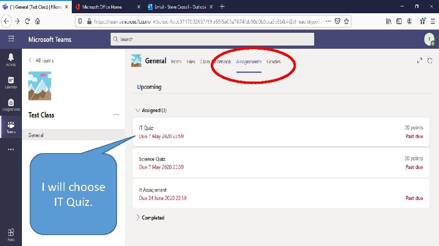Open the Files tab
The image size is (439, 246).
coord(191,61)
